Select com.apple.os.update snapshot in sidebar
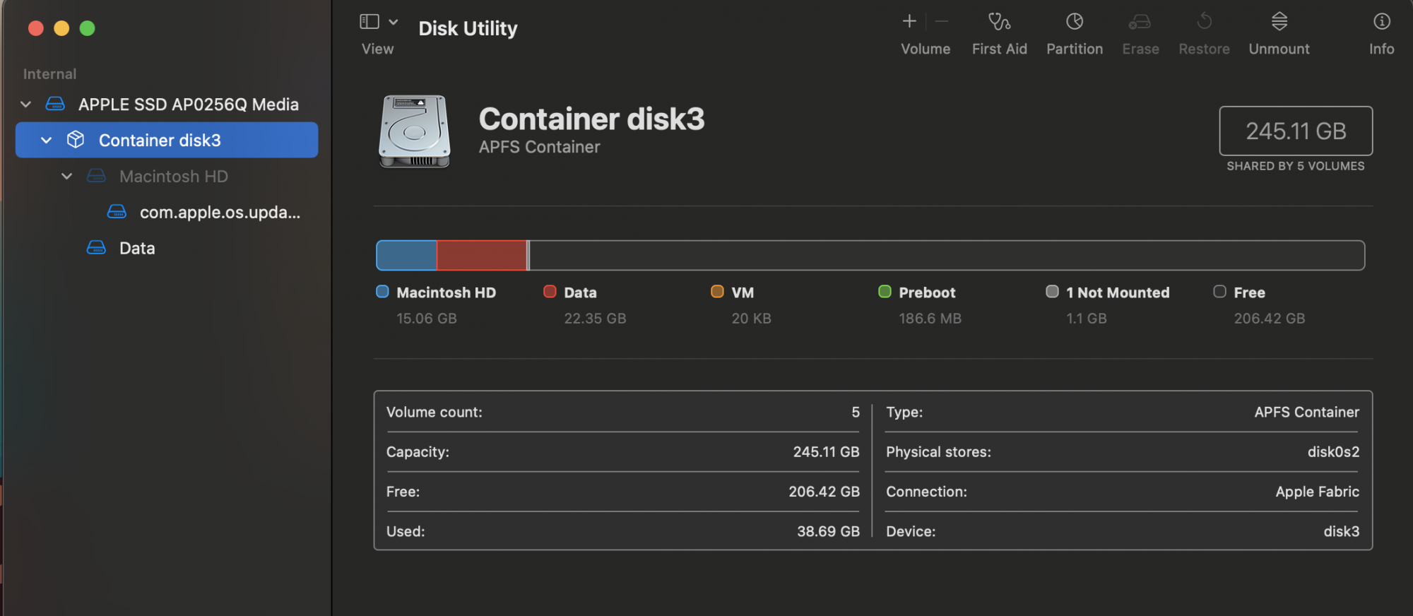1413x616 pixels. pos(219,213)
